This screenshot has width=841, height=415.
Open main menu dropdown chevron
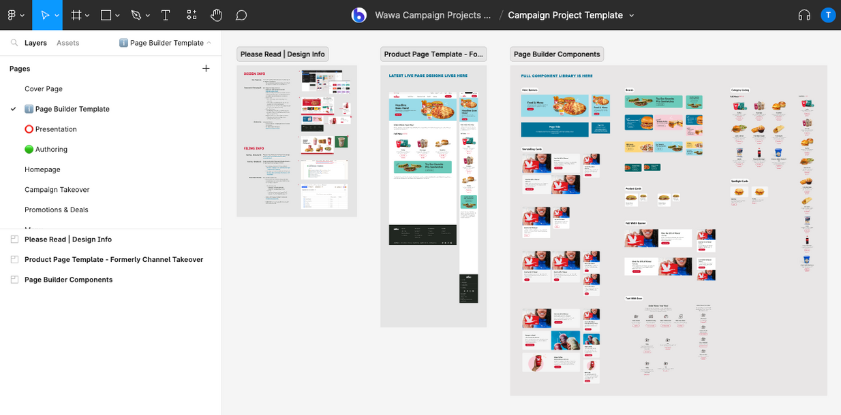[x=22, y=16]
